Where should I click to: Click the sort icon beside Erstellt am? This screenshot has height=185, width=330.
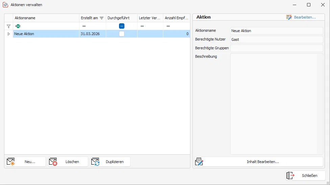click(x=102, y=18)
